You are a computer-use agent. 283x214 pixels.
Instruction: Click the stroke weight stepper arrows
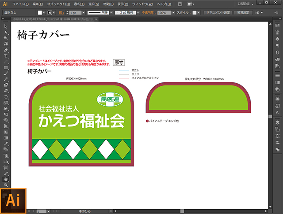[67, 13]
